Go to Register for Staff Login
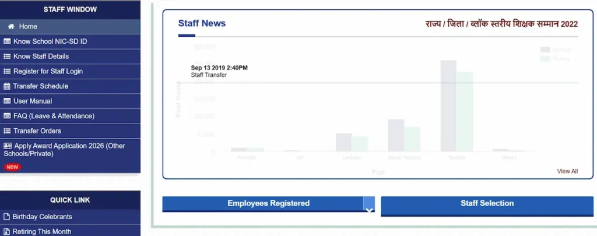597x236 pixels. coord(70,71)
